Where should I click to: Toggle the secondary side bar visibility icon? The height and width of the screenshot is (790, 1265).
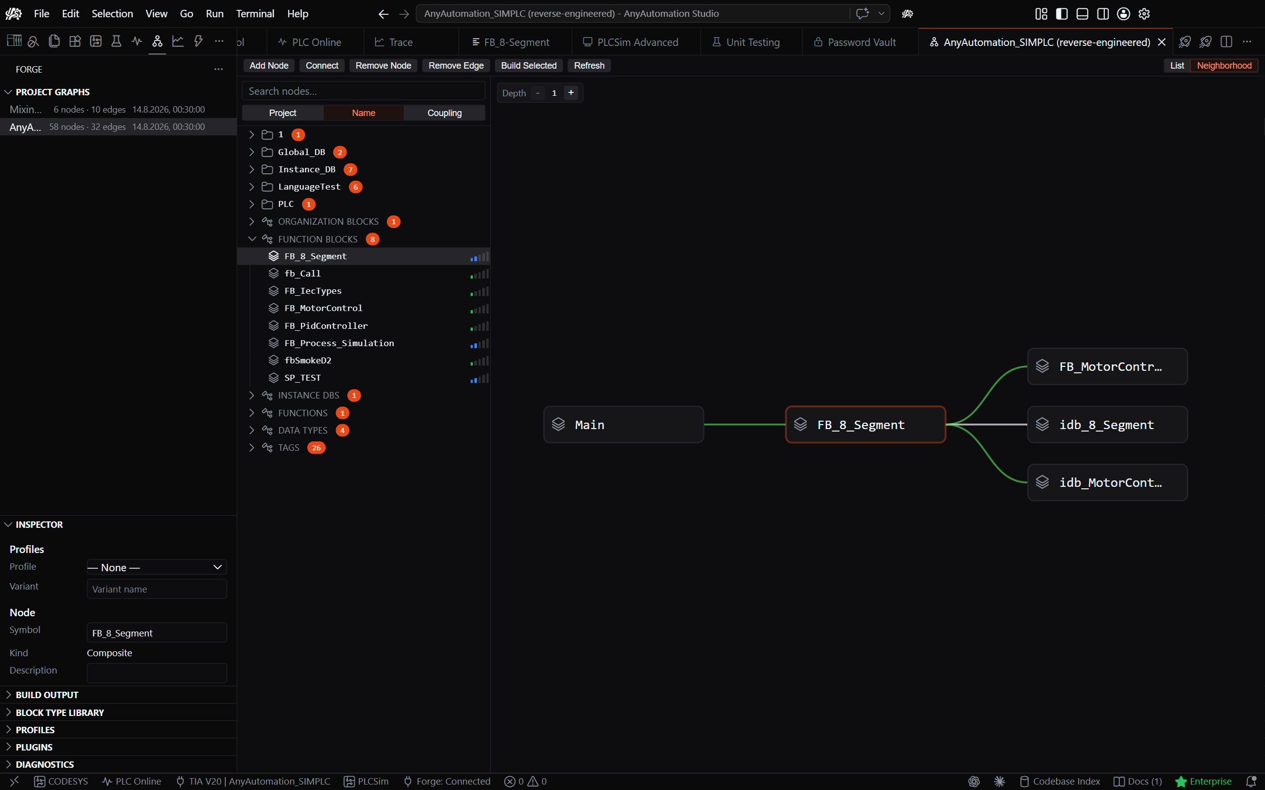click(x=1103, y=14)
